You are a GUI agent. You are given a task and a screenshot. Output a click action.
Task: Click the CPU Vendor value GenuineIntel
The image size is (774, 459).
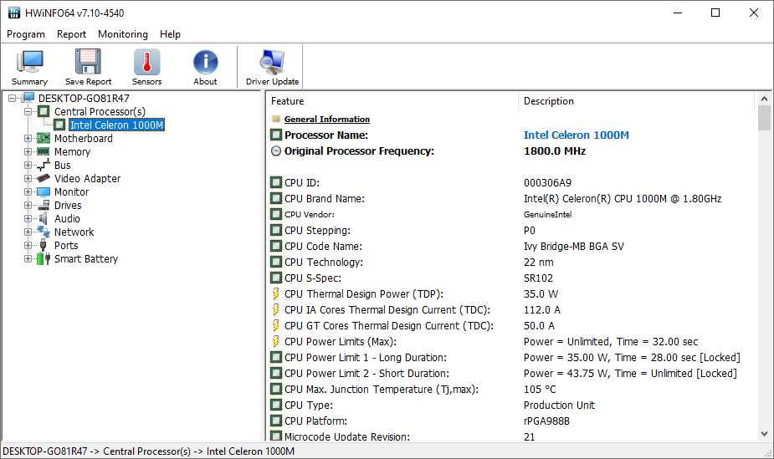click(x=547, y=215)
